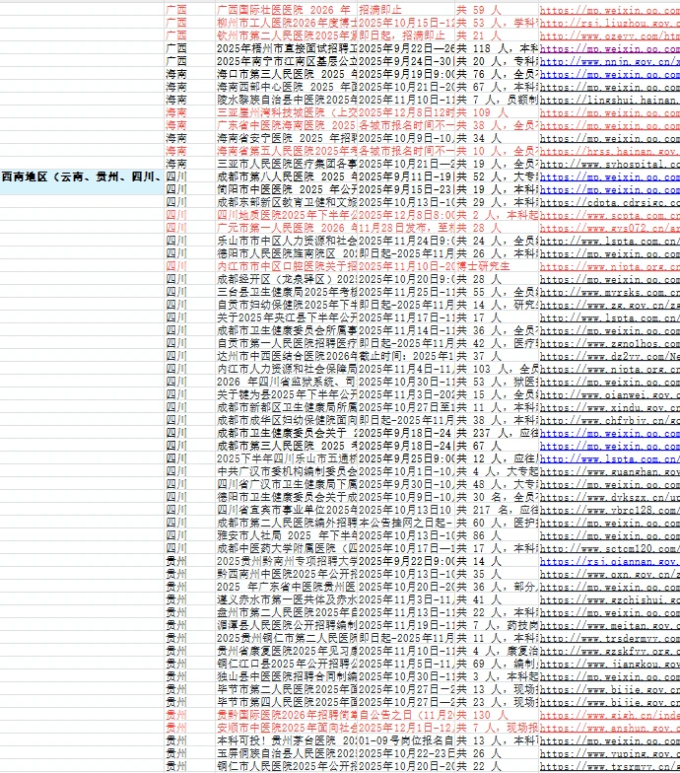Select the 海南西部中心医院 cell
680x773 pixels.
pos(287,87)
